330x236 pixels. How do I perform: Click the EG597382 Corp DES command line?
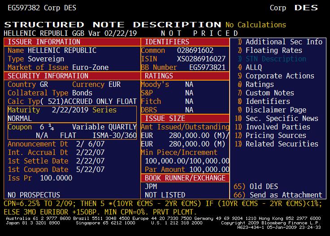point(42,8)
